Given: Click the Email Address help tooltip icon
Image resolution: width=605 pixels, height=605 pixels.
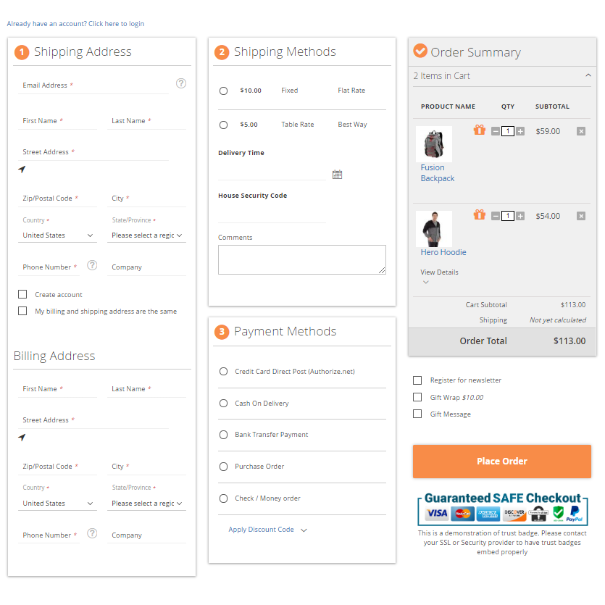Looking at the screenshot, I should [181, 83].
